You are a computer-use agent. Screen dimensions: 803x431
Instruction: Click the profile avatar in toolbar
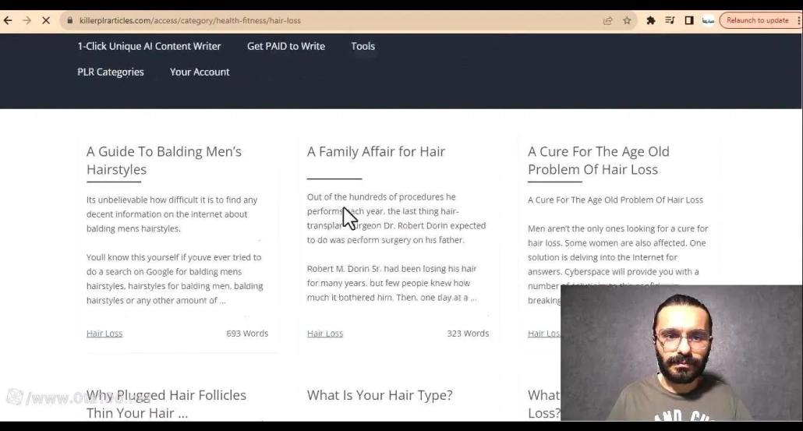click(x=708, y=20)
